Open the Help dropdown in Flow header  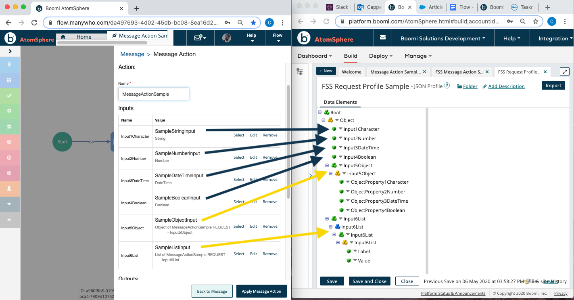click(252, 38)
